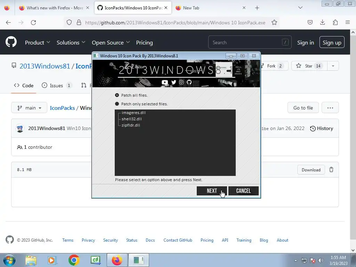Click the Download button for the file
The height and width of the screenshot is (267, 356).
(311, 170)
